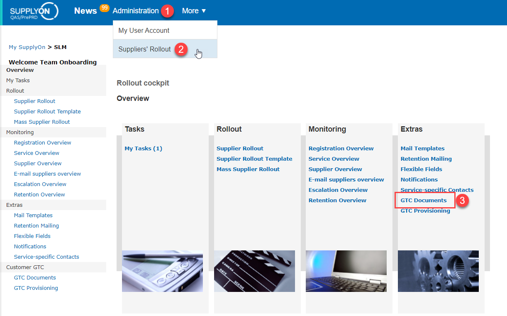Open GTC Documents in Extras panel
507x316 pixels.
[424, 200]
